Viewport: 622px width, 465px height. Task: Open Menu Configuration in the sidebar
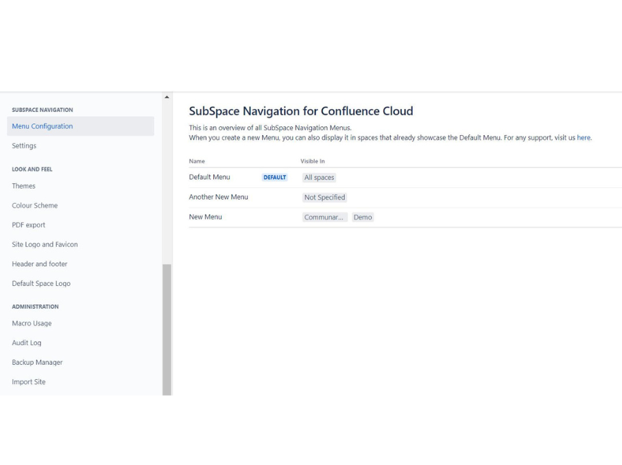click(43, 126)
